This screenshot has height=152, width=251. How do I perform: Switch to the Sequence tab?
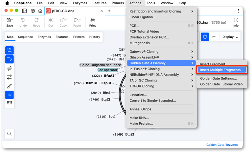tap(25, 37)
